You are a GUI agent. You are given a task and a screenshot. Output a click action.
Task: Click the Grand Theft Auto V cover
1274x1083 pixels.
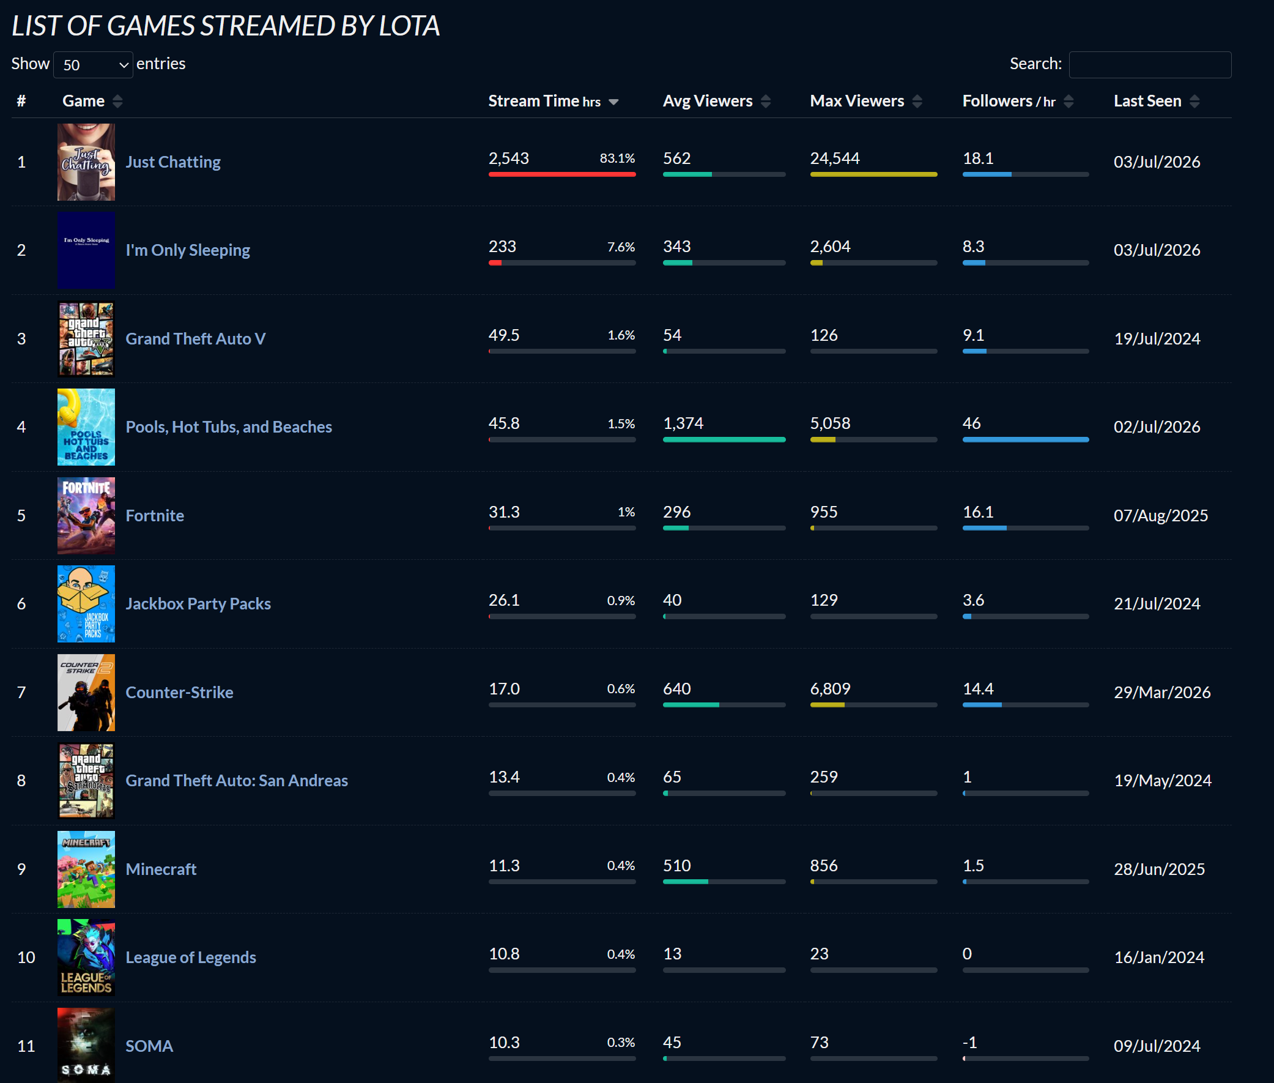click(x=86, y=339)
